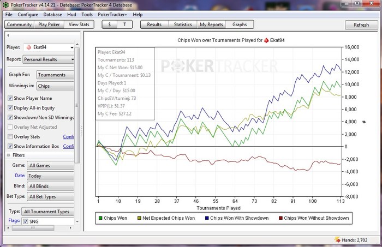The width and height of the screenshot is (382, 247).
Task: Click Configure link beside Show Information Box
Action: [68, 146]
